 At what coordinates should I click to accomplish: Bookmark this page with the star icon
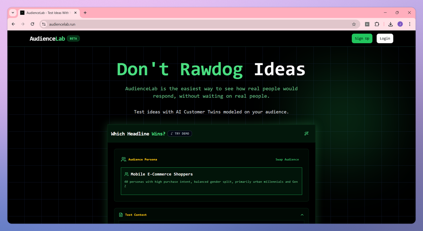tap(354, 24)
